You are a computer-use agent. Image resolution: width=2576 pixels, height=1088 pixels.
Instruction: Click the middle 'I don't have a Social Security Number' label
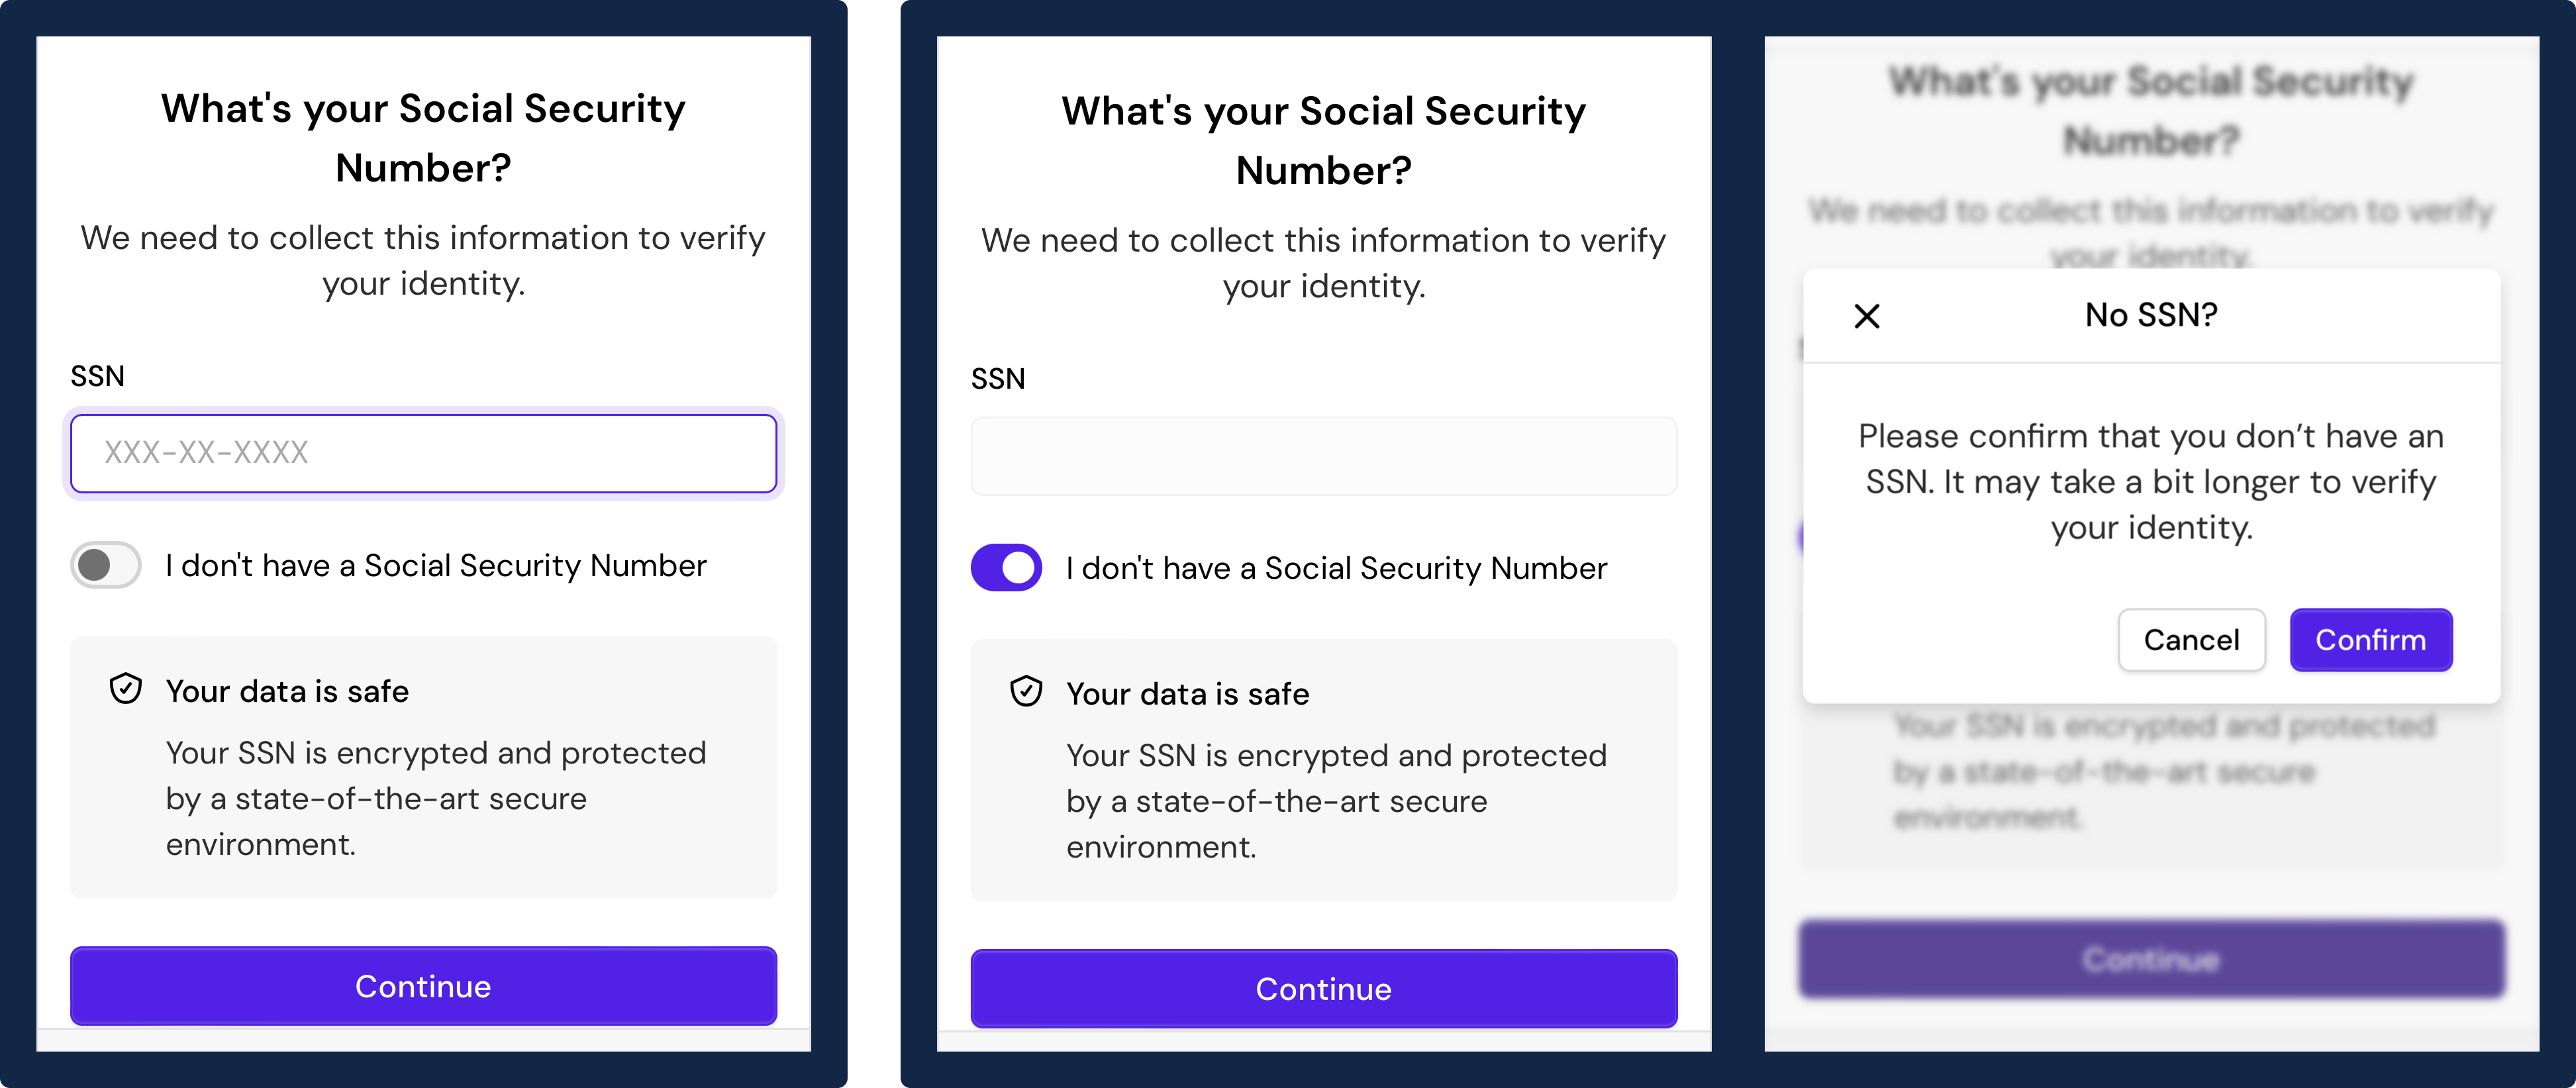click(x=1337, y=569)
